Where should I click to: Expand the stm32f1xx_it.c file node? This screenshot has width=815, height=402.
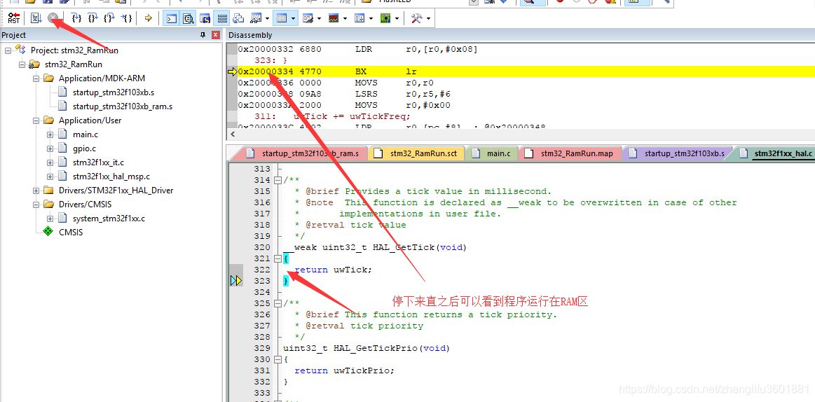[50, 162]
